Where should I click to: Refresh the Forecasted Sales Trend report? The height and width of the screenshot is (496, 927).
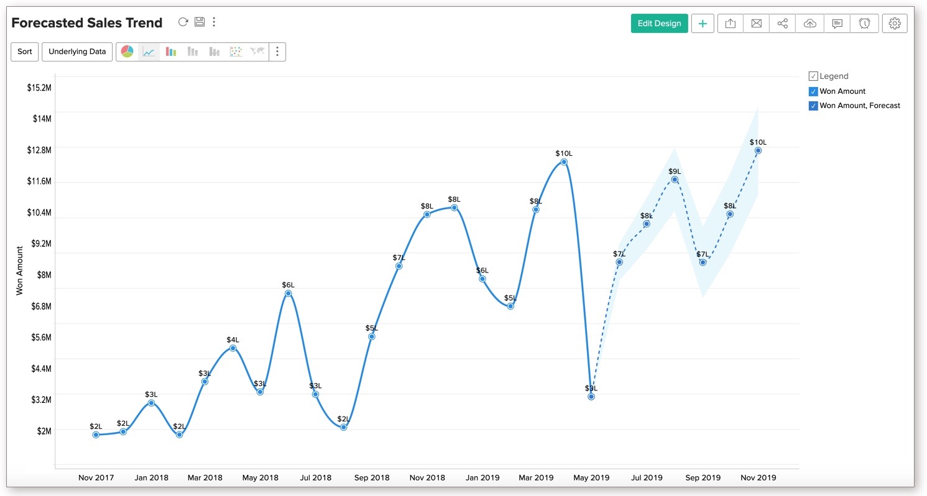183,21
